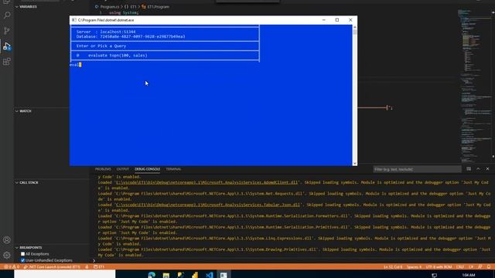Click dotnet.exe console window app icon
The image size is (495, 278).
pos(74,20)
